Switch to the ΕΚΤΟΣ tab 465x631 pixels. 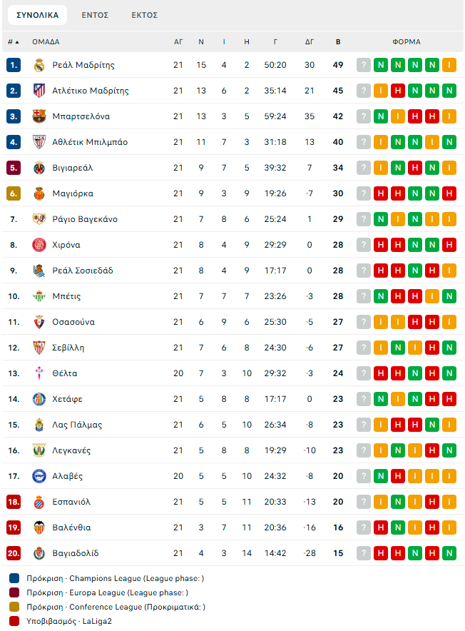pyautogui.click(x=144, y=15)
